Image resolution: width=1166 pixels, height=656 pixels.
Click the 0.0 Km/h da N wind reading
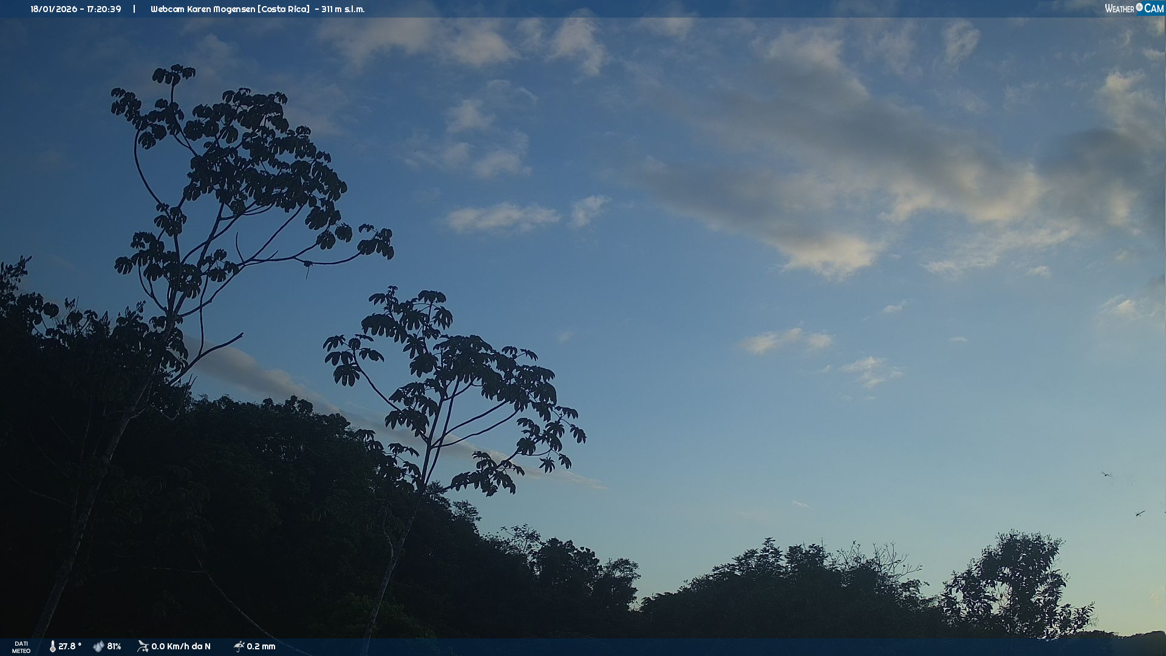coord(181,646)
